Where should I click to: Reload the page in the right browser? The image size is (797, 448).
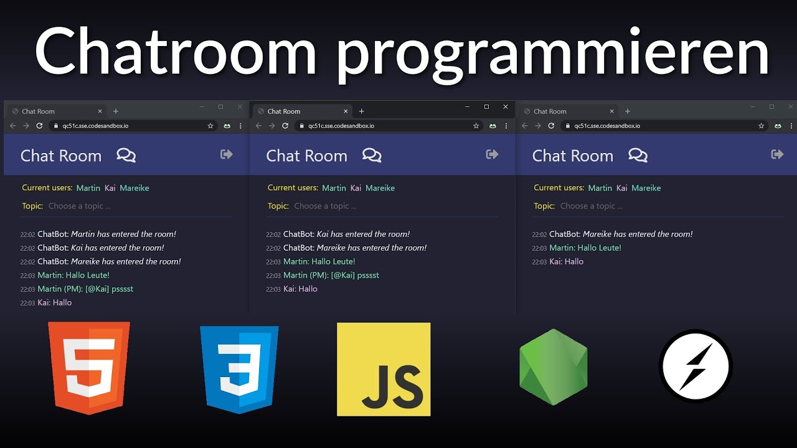(x=551, y=126)
